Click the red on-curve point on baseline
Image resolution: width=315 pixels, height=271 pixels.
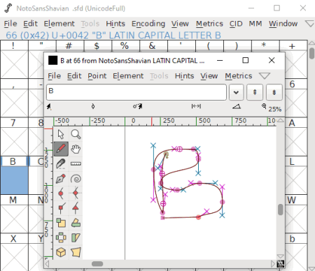click(198, 217)
